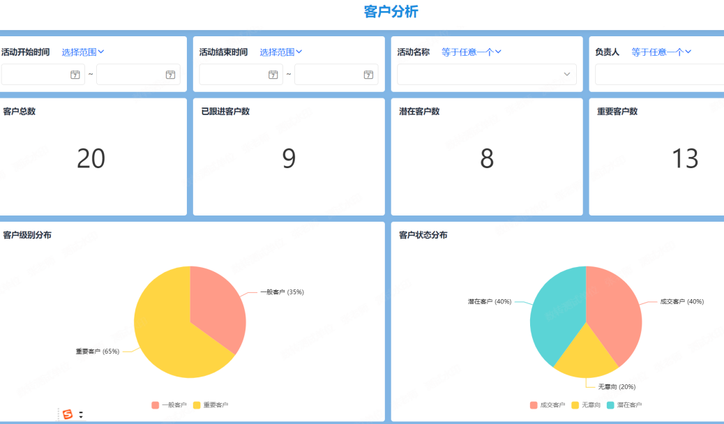This screenshot has width=724, height=424.
Task: Toggle 潜在客户 legend in 客户状态分布 chart
Action: tap(624, 404)
